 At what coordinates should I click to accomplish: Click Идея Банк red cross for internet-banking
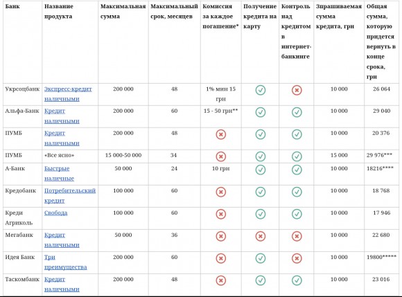[x=297, y=258]
